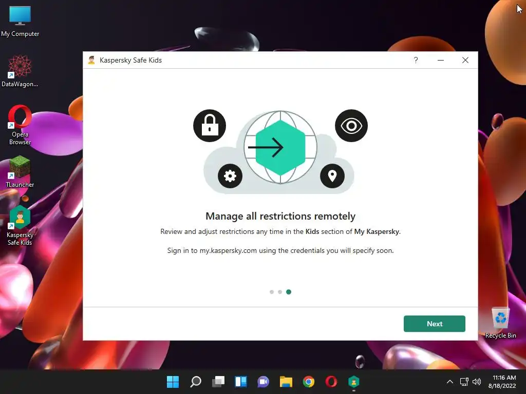The height and width of the screenshot is (394, 526).
Task: Select the Recycle Bin desktop icon
Action: tap(500, 323)
